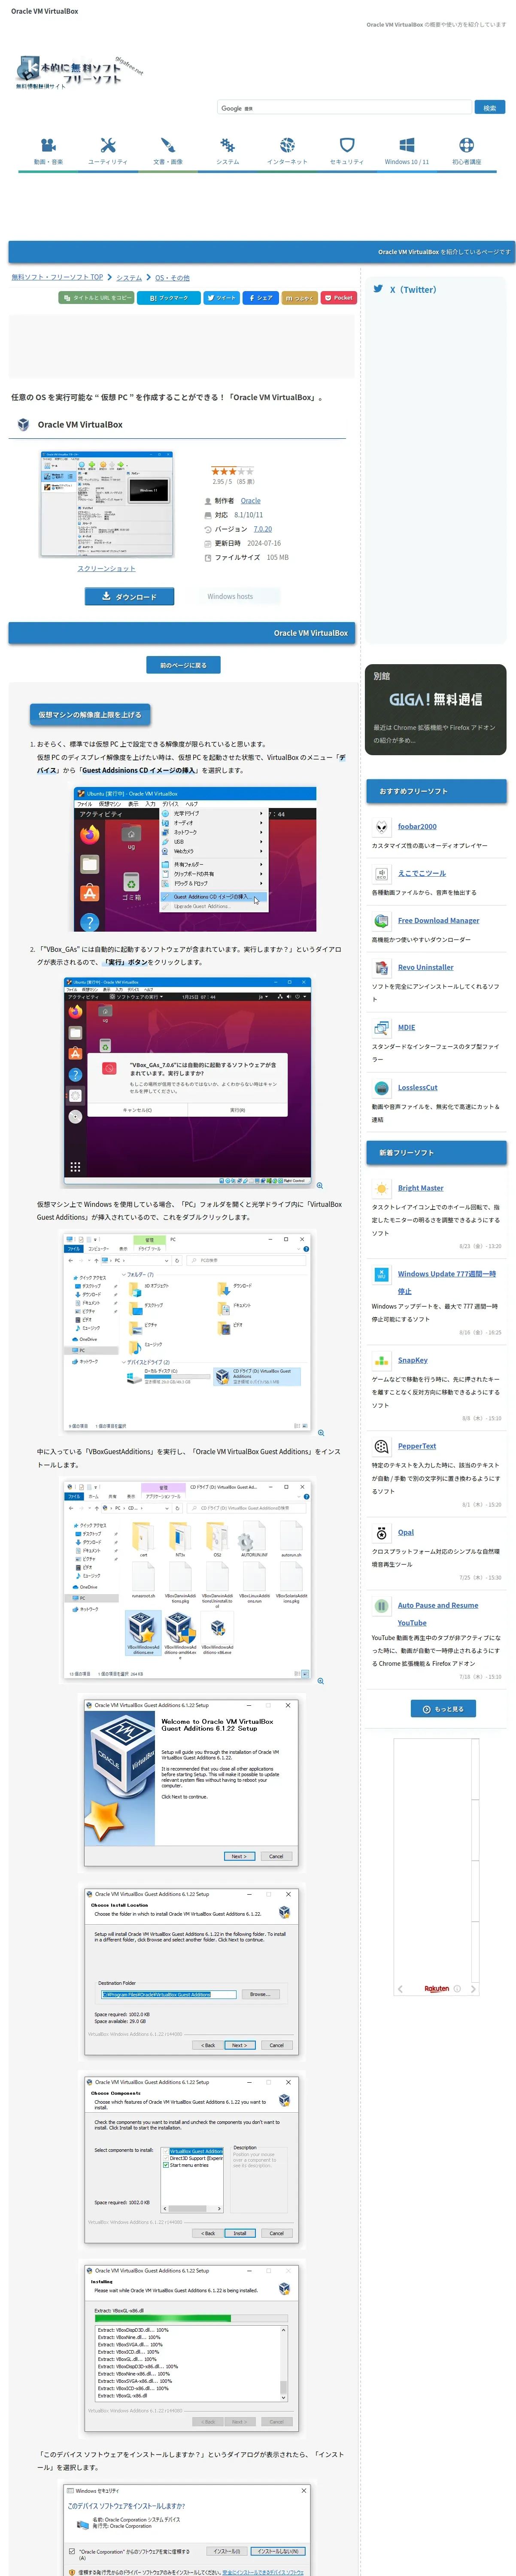Click the Windows Update 777週間一時停止 app icon

381,1275
